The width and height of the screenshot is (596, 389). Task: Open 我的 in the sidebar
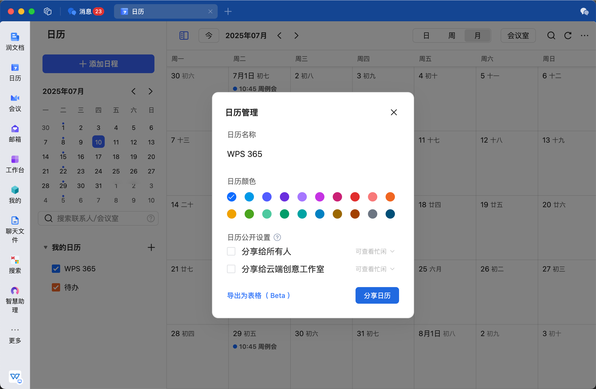pyautogui.click(x=15, y=195)
